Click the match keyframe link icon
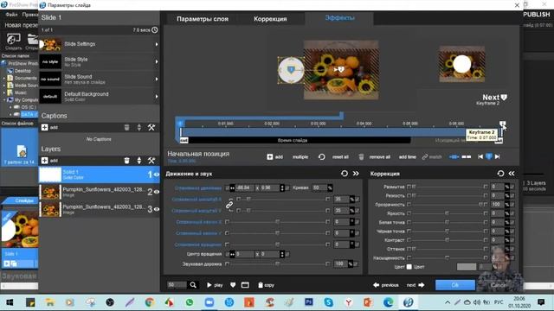Screen dimensions: 554x311 coord(425,156)
